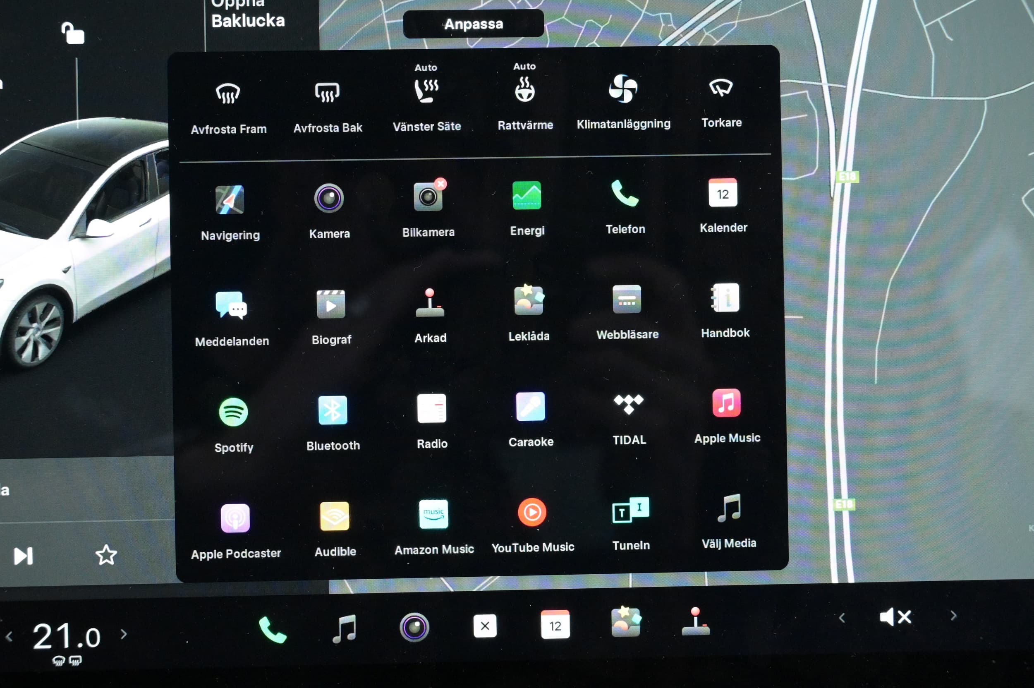The width and height of the screenshot is (1034, 688).
Task: Skip to next track
Action: (23, 556)
